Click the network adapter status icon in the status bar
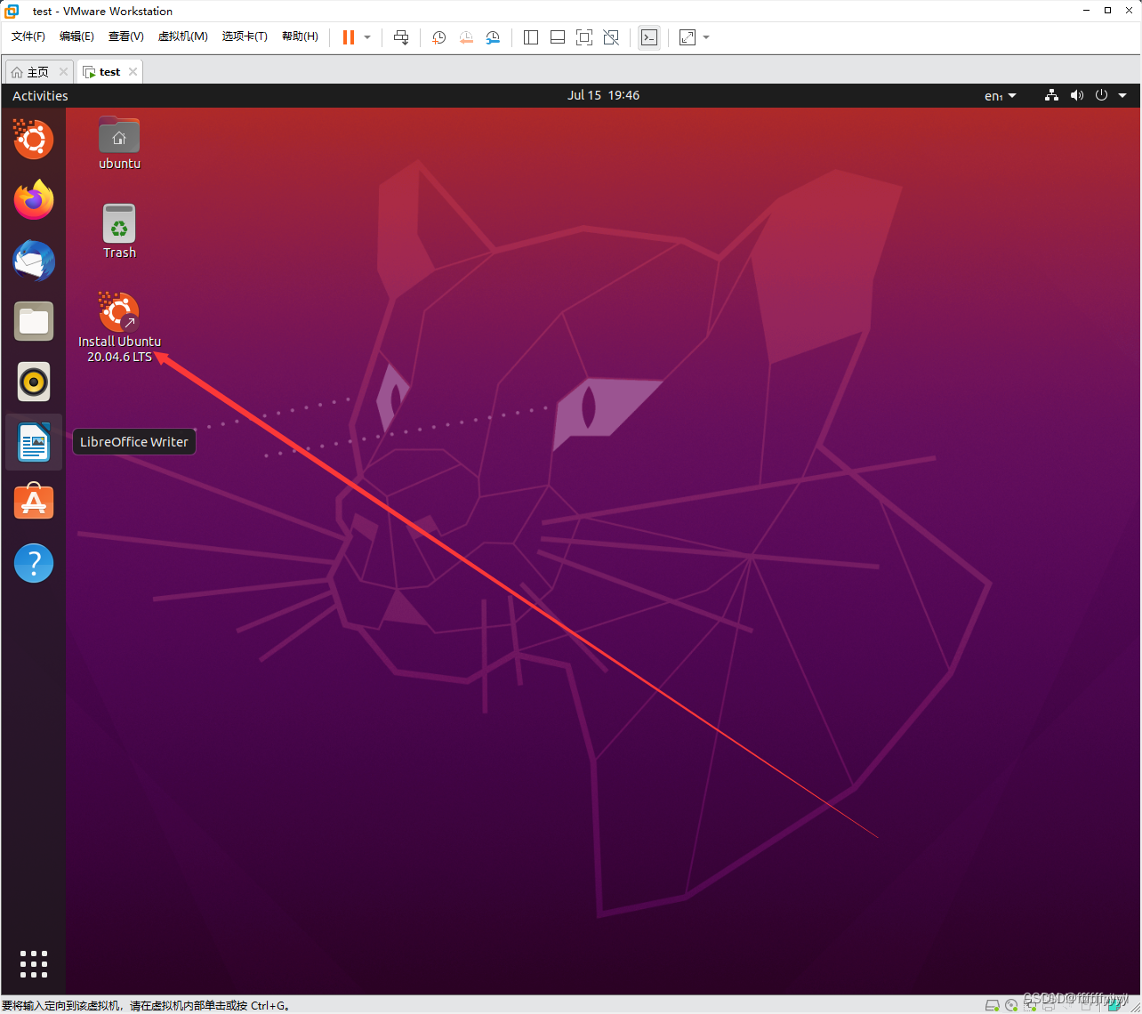 tap(1030, 1005)
